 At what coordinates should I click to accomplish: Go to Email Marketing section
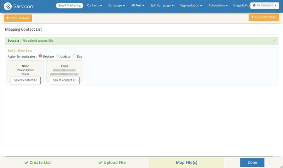point(69,5)
